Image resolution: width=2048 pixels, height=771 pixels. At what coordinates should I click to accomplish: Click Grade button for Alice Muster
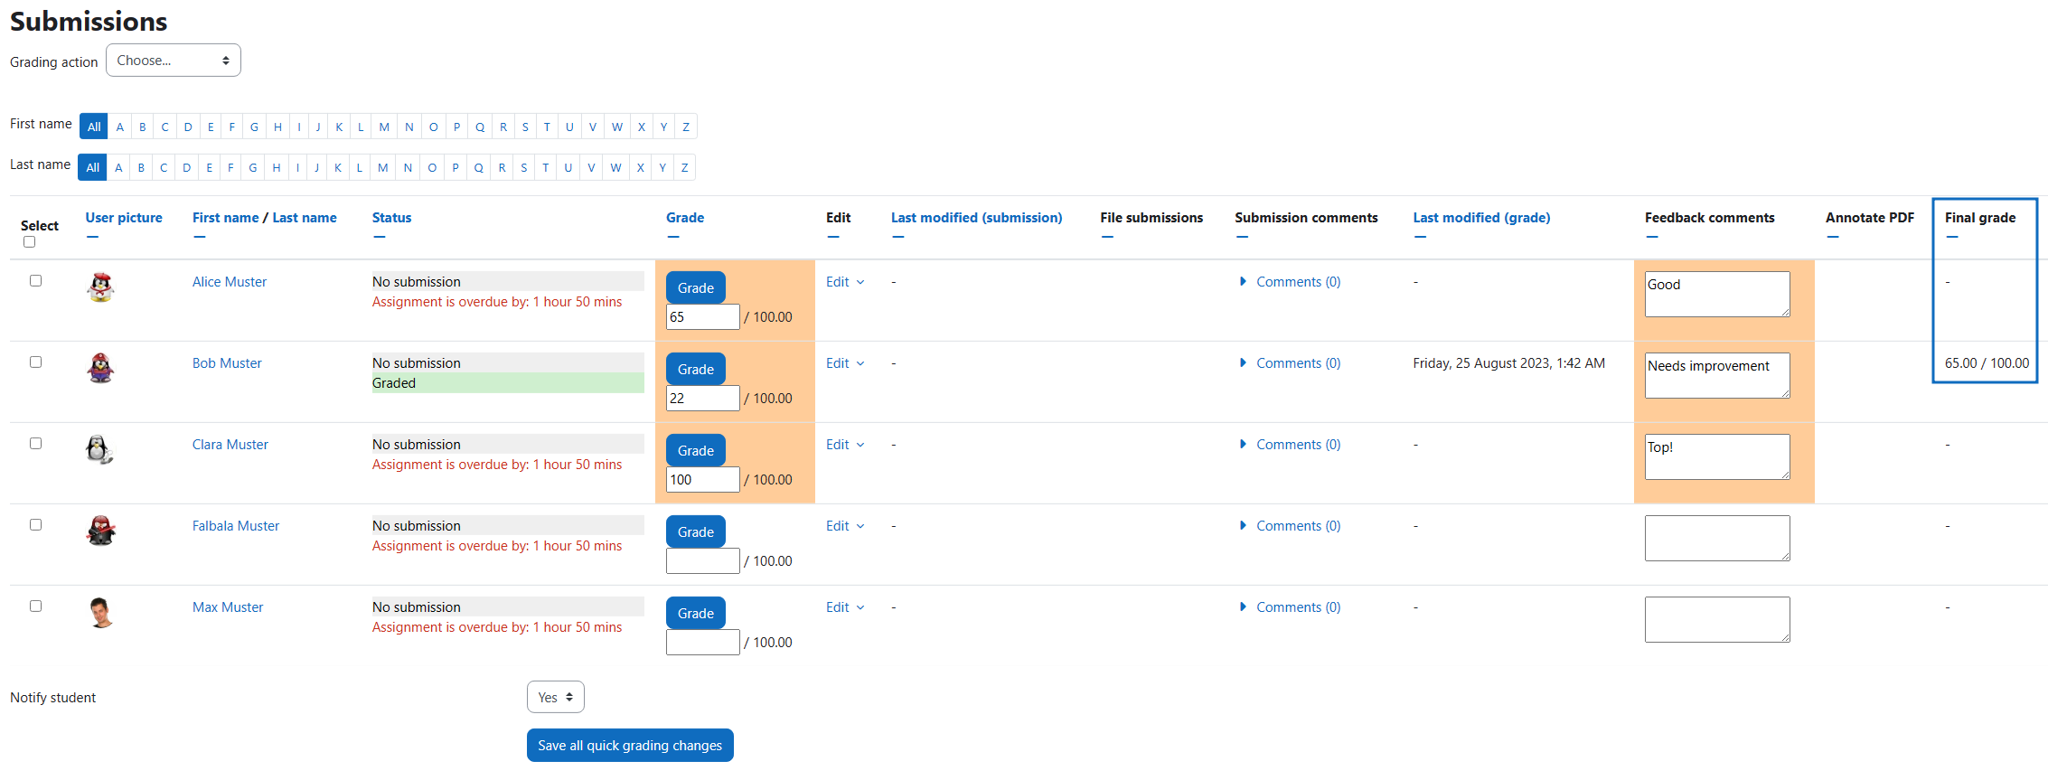click(696, 287)
